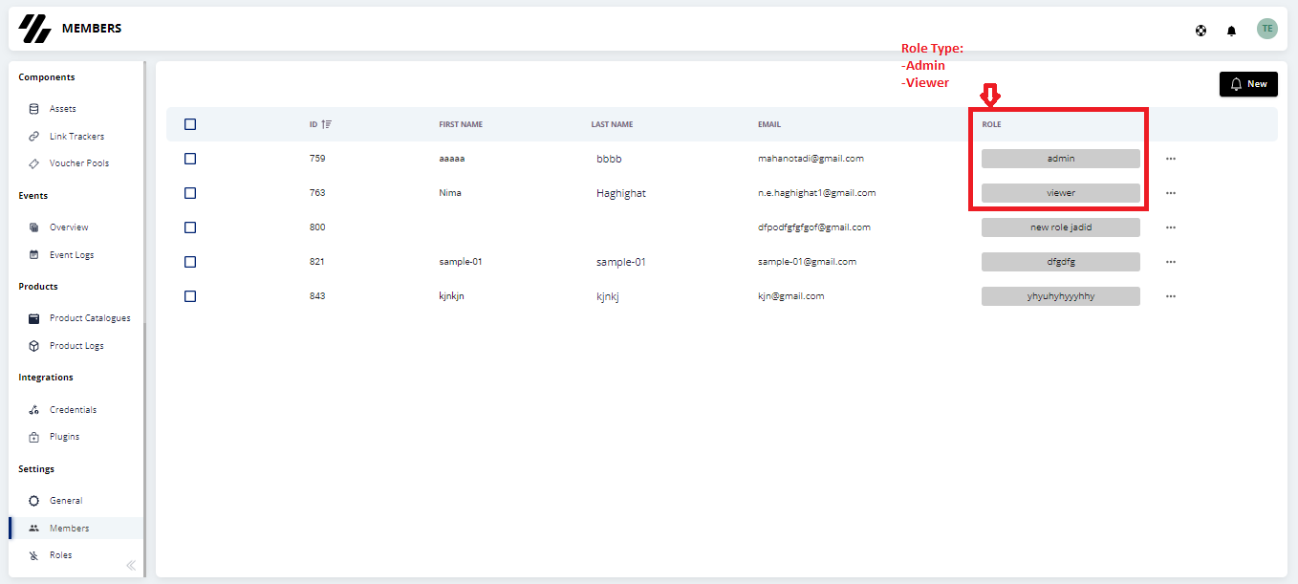Open row actions for member 800
The width and height of the screenshot is (1298, 584).
pos(1171,227)
